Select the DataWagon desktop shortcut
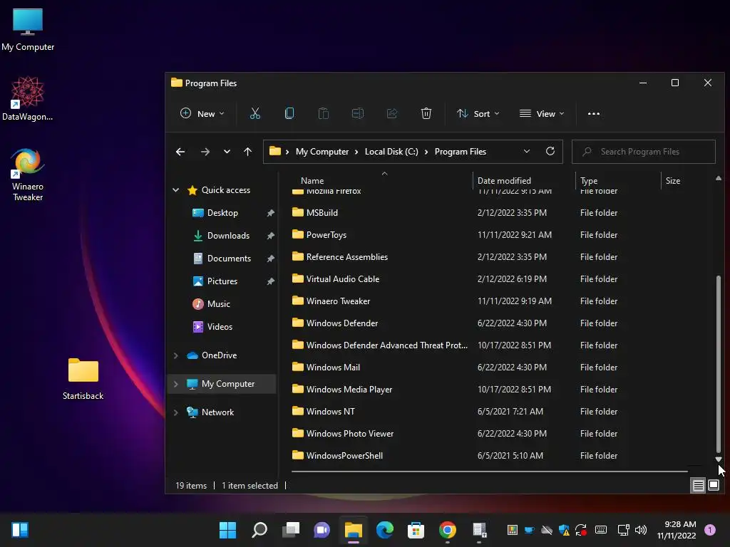This screenshot has width=730, height=547. pyautogui.click(x=28, y=98)
